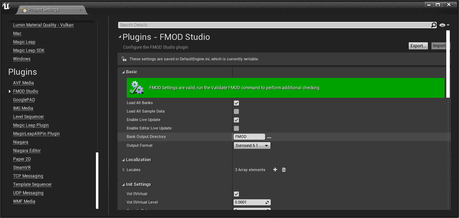Open the Output Format dropdown

(252, 145)
